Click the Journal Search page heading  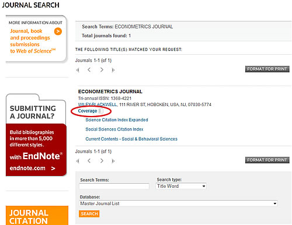(x=30, y=5)
